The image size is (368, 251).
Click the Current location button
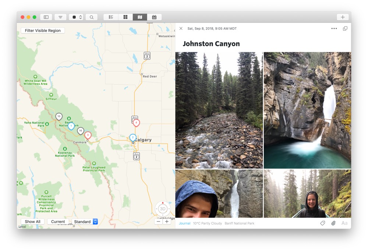(x=58, y=222)
